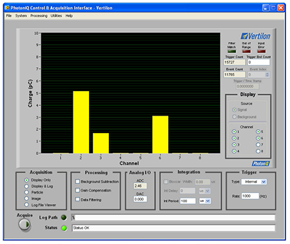Enable Background Subtraction checkbox
Screen dimensions: 290x244
click(77, 181)
